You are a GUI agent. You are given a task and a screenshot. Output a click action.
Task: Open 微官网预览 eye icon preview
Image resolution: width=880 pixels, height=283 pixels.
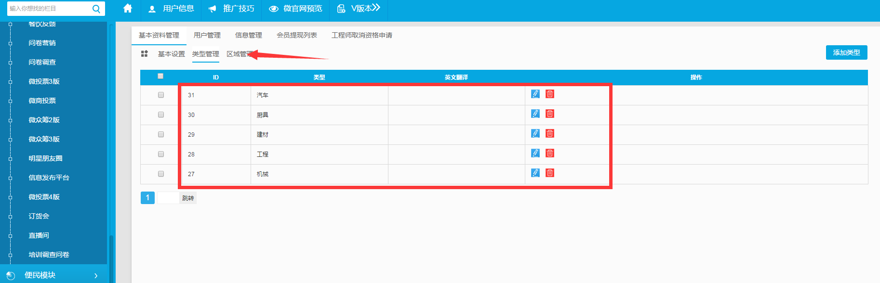click(273, 9)
